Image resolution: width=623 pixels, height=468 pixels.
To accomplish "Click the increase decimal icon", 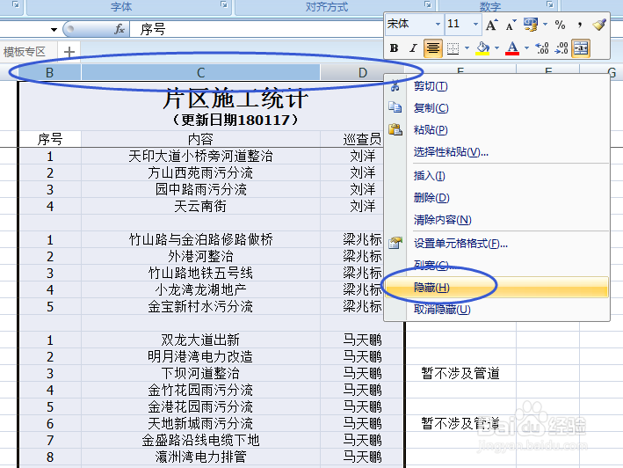I will point(542,48).
